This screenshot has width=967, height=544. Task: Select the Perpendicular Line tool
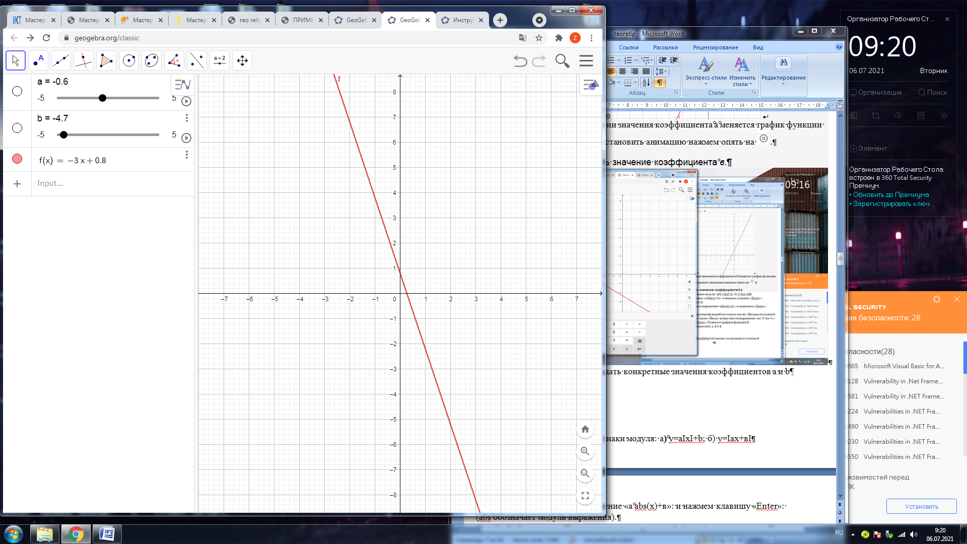click(84, 60)
